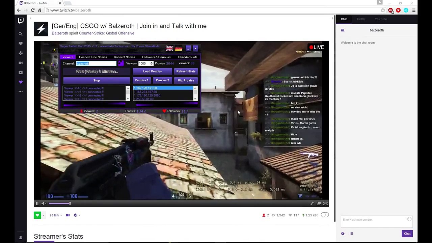Open Twitch home via purple logo
The height and width of the screenshot is (243, 432).
21,21
